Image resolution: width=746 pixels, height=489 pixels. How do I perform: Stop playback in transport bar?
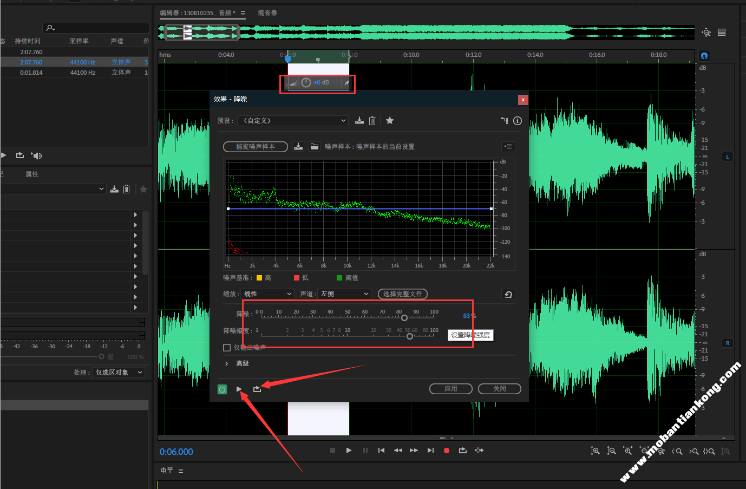point(332,450)
